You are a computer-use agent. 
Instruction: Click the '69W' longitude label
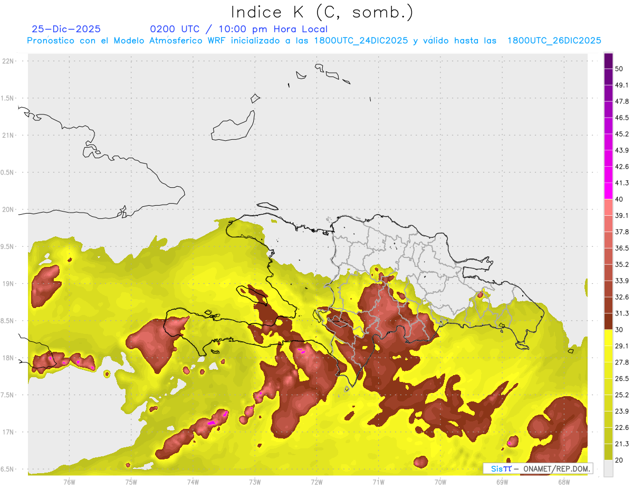pos(502,482)
